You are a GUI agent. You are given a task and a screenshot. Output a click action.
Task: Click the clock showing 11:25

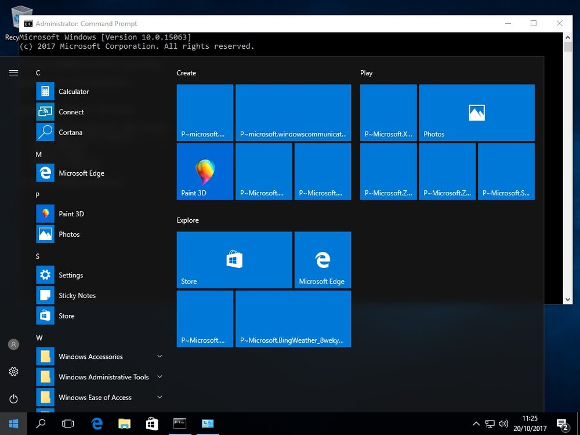point(530,418)
